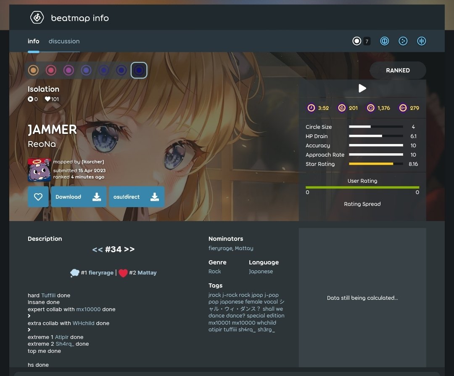
Task: Go to previous set with << arrow
Action: (x=98, y=249)
